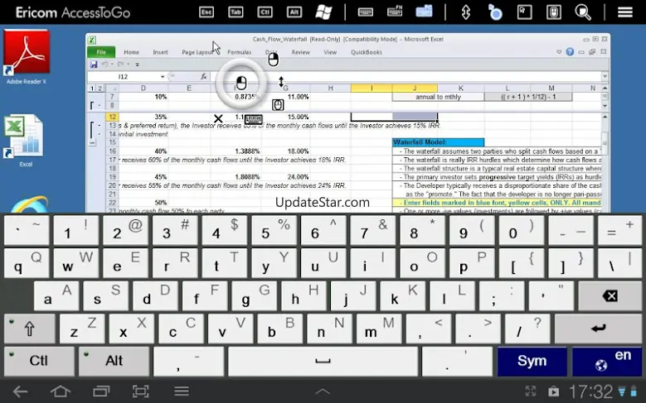The width and height of the screenshot is (646, 403).
Task: Switch to the Formulas ribbon tab
Action: point(240,52)
